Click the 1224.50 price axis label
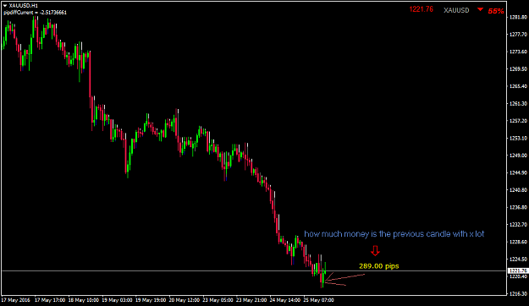This screenshot has height=306, width=529. click(519, 260)
